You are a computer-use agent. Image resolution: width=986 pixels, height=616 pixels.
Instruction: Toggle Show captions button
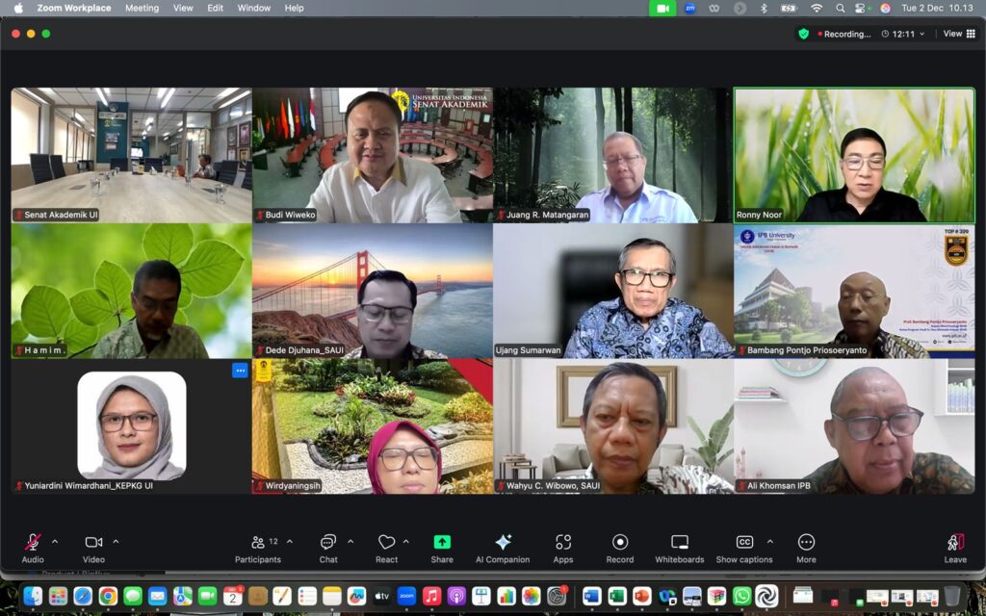click(744, 543)
